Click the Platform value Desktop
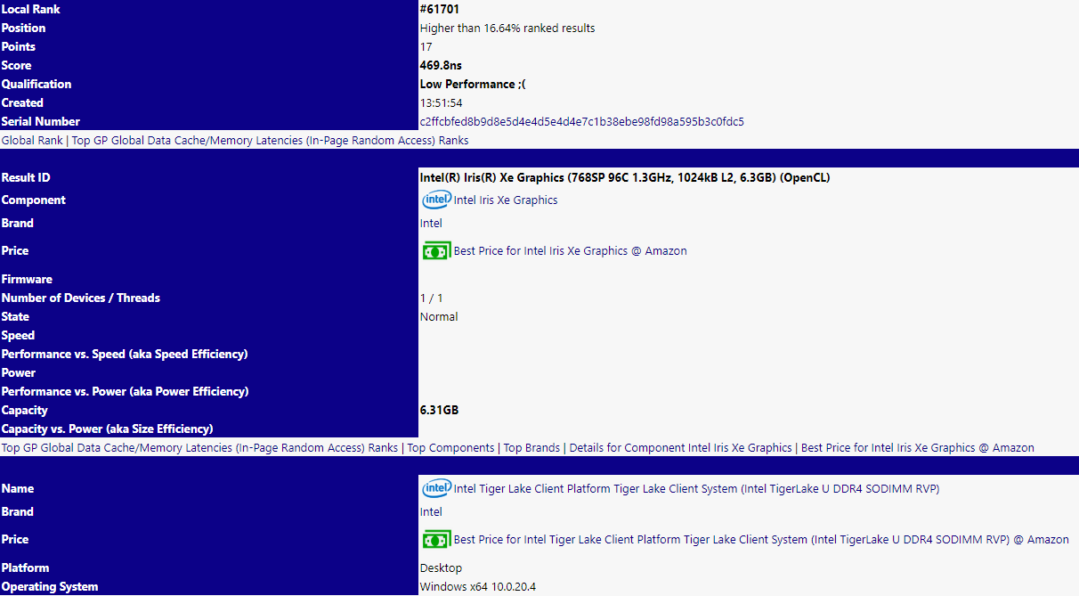 441,567
